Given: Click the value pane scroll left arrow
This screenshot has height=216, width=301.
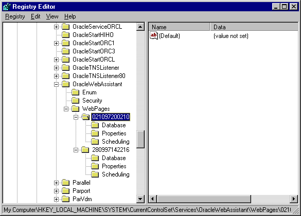Looking at the screenshot, I should pyautogui.click(x=153, y=199).
